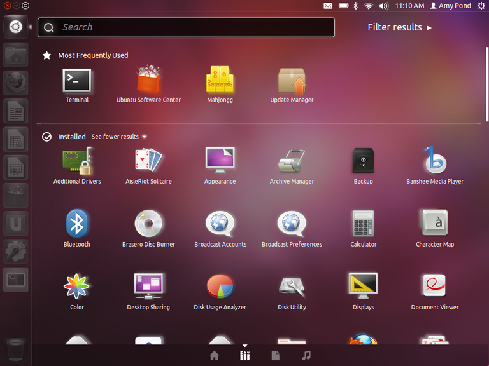Open Ubuntu One in the launcher
489x366 pixels.
[15, 224]
